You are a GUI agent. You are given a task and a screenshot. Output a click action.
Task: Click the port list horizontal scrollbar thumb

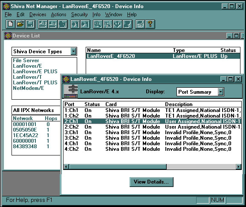pos(118,167)
